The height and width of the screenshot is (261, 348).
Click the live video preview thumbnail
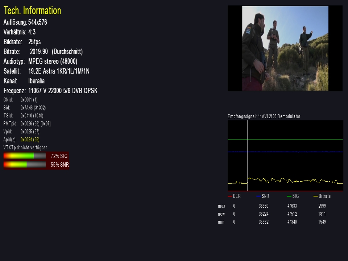click(285, 48)
